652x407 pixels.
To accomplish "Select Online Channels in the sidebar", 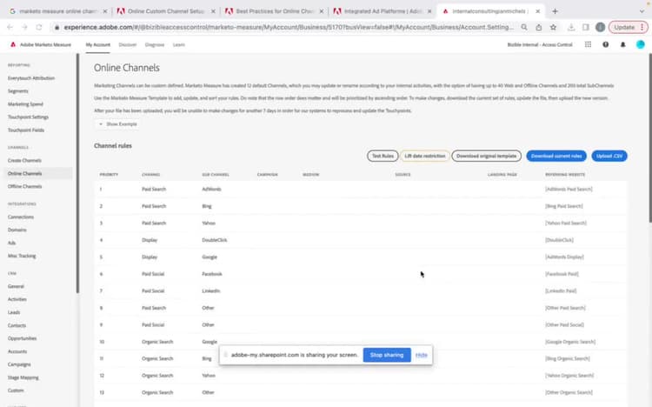I will [x=25, y=174].
